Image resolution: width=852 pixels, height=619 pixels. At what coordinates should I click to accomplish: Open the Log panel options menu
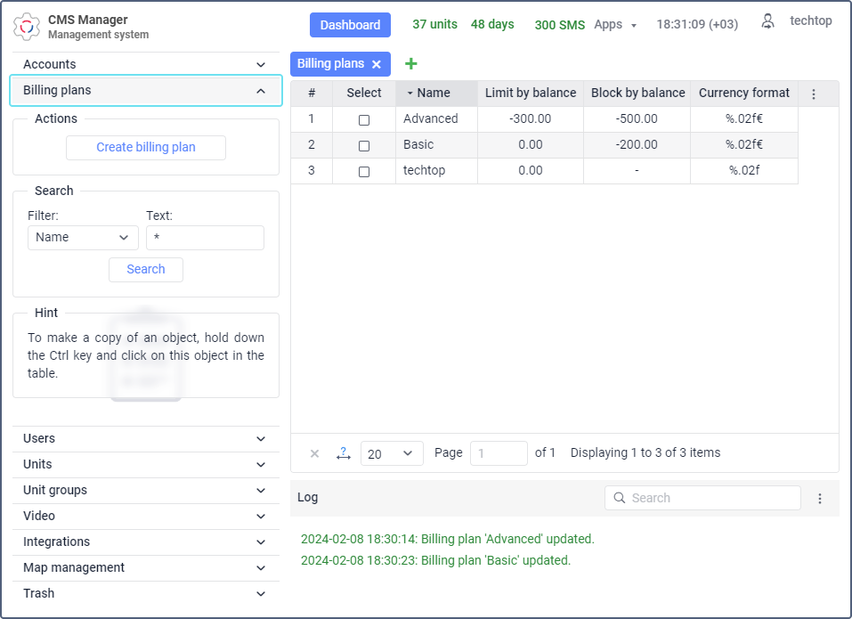(820, 499)
